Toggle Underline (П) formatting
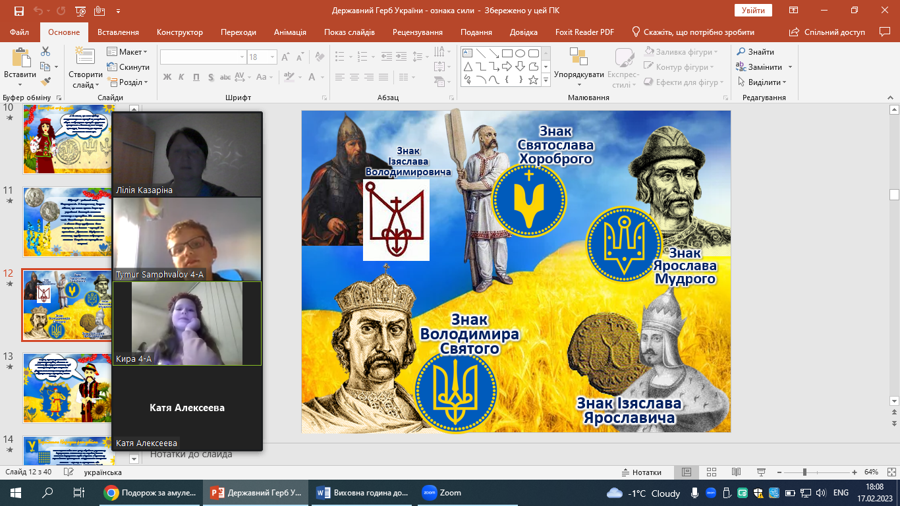This screenshot has width=900, height=506. point(196,77)
